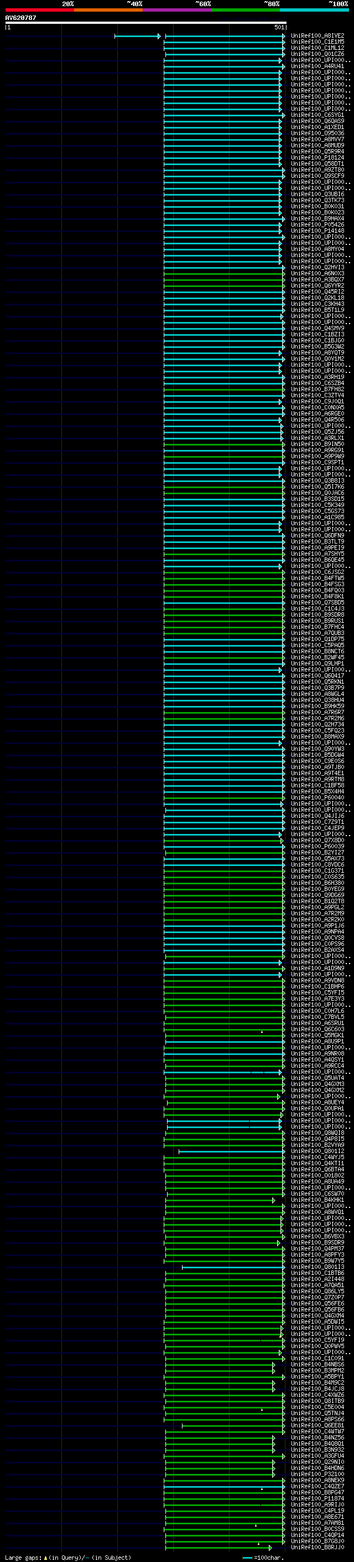
Task: Select hit label UniRef100_A8MUD9
Action: click(x=317, y=146)
